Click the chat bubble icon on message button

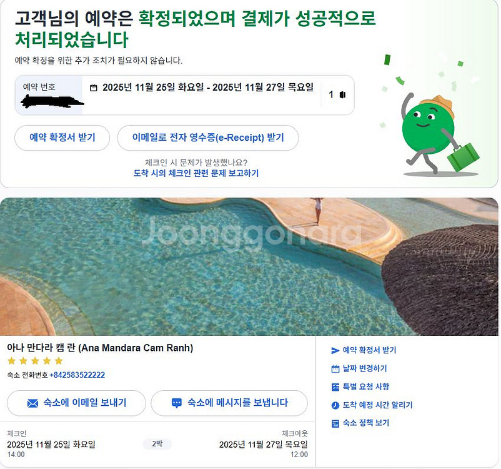click(177, 403)
